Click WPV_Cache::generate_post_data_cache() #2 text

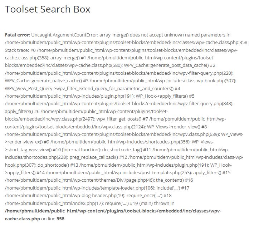(x=170, y=65)
